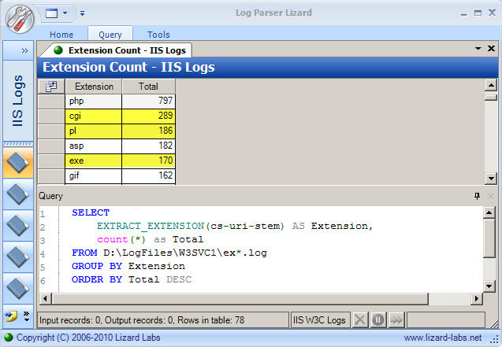This screenshot has width=502, height=347.
Task: Click query editor scroll up arrow
Action: (x=489, y=212)
